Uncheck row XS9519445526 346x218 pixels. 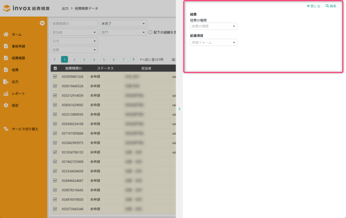coord(55,86)
